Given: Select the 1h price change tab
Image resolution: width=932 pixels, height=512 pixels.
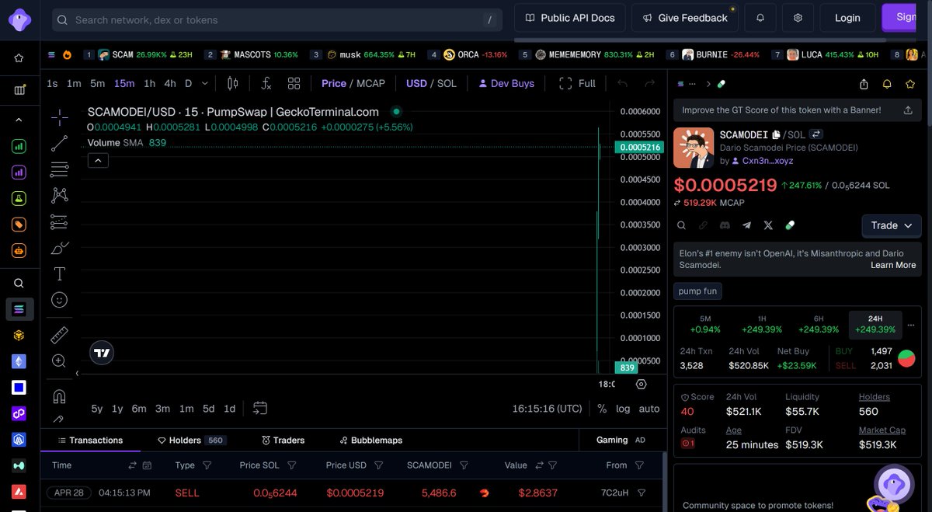Looking at the screenshot, I should [x=762, y=324].
